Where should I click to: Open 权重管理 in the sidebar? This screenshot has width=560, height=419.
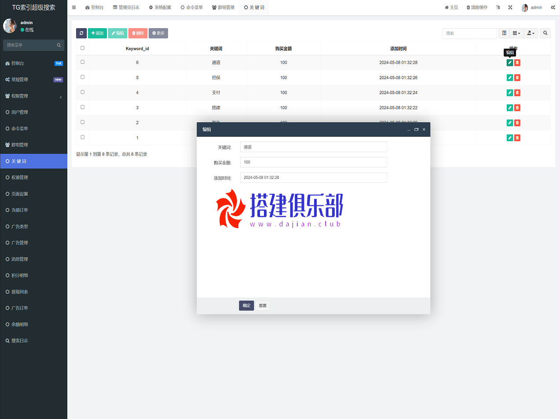33,178
